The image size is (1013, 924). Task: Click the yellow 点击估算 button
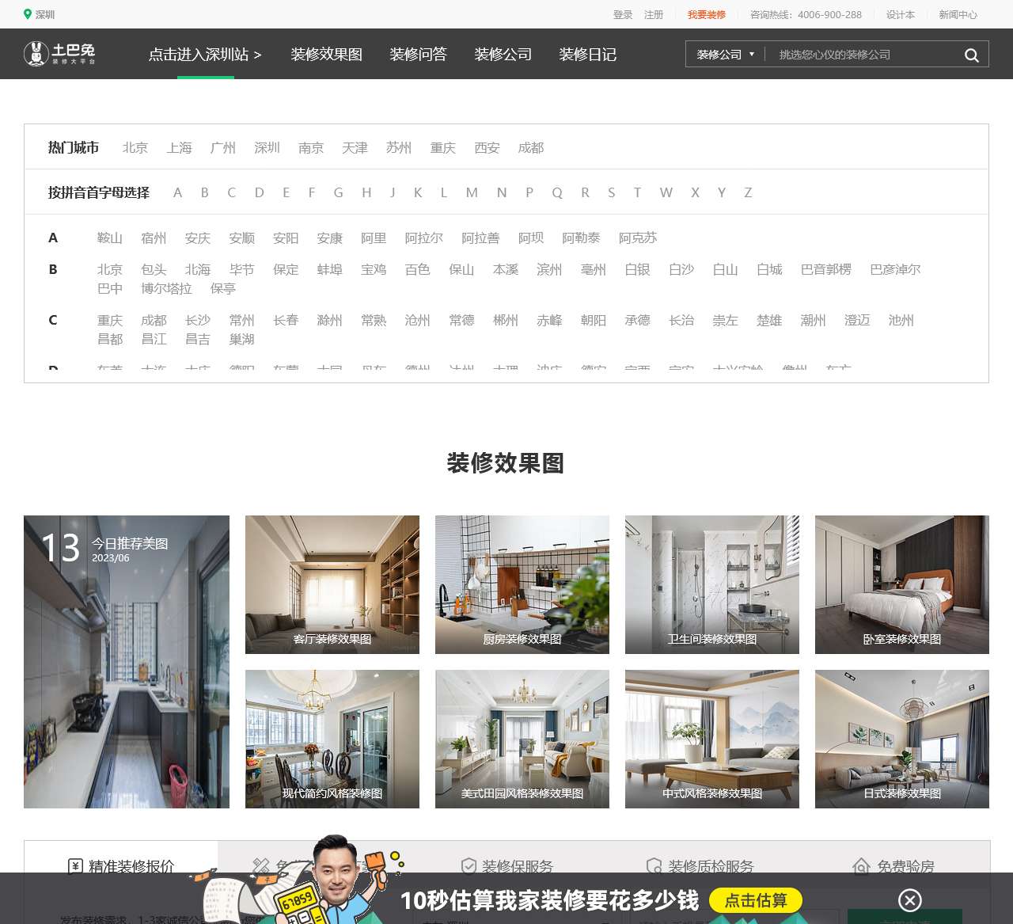(756, 900)
